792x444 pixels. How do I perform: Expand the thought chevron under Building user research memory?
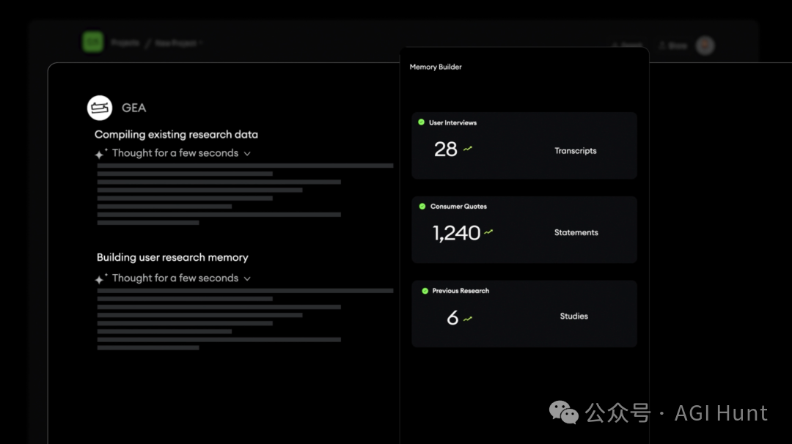pyautogui.click(x=247, y=278)
